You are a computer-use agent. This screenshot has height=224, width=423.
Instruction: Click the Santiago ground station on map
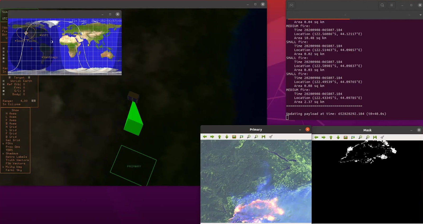(42, 57)
